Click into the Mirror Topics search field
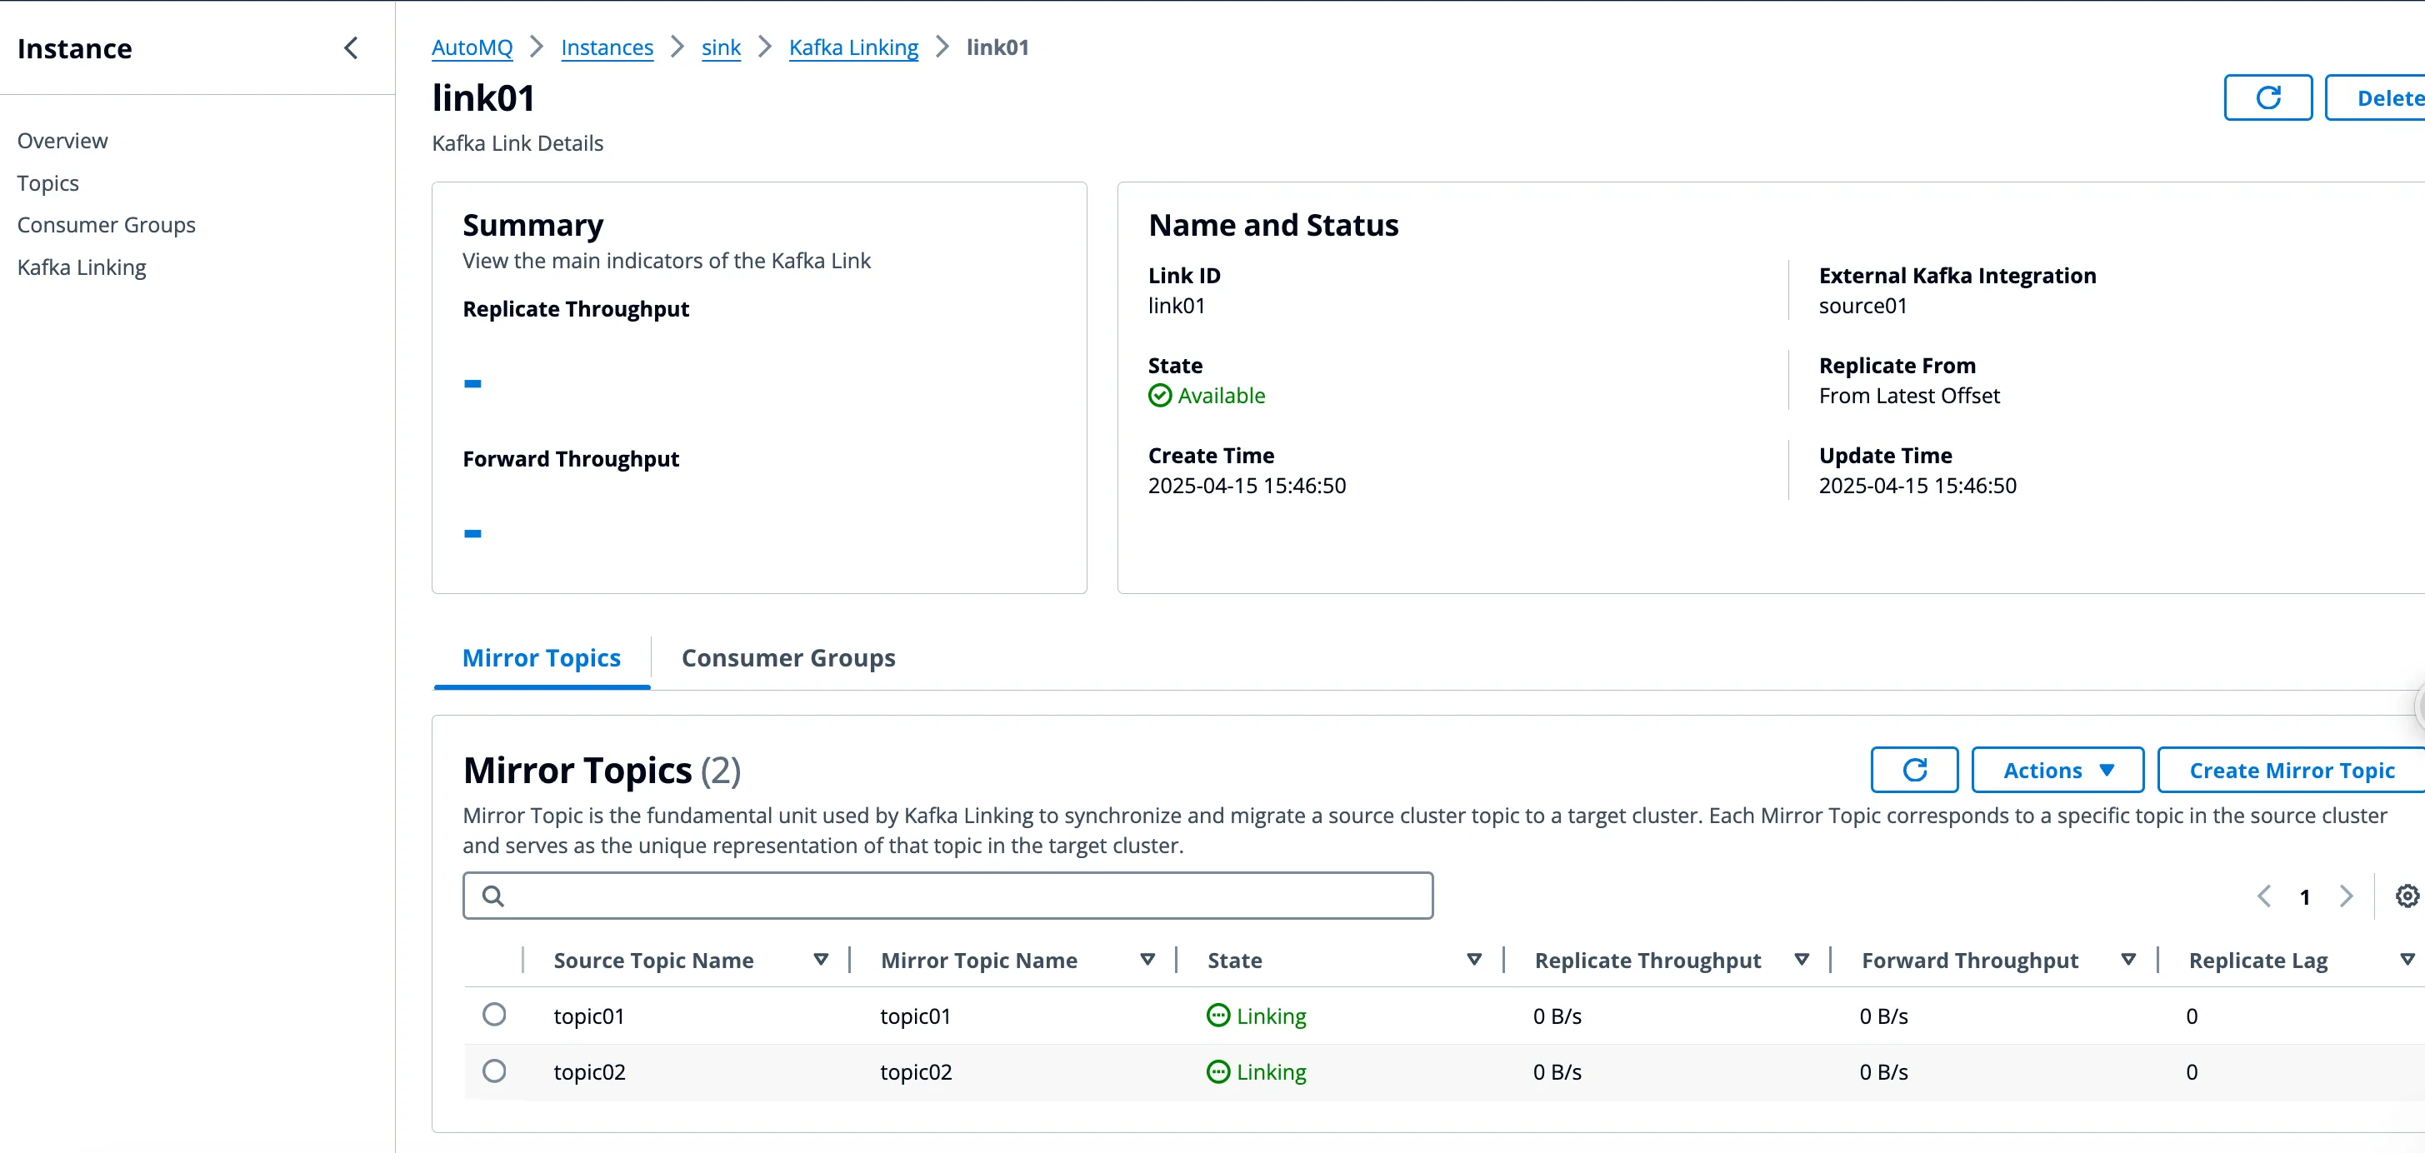 pyautogui.click(x=942, y=895)
